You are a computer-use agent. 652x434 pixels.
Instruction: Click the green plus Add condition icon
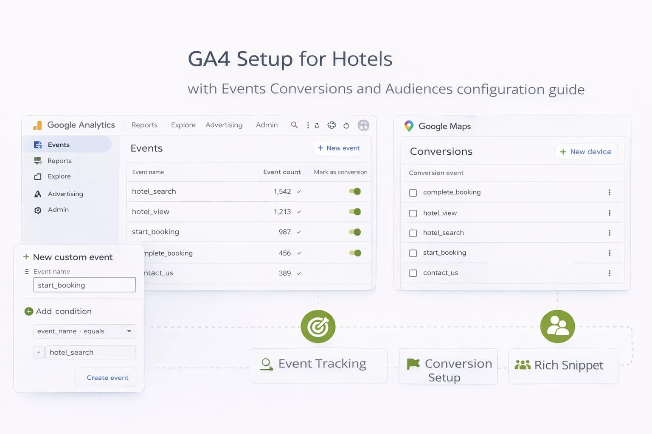pos(29,312)
